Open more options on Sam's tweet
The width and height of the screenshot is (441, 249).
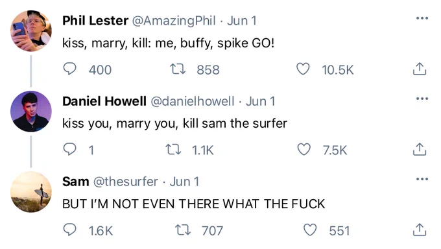(422, 179)
